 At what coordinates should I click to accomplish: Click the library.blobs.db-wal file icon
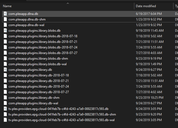[5, 64]
